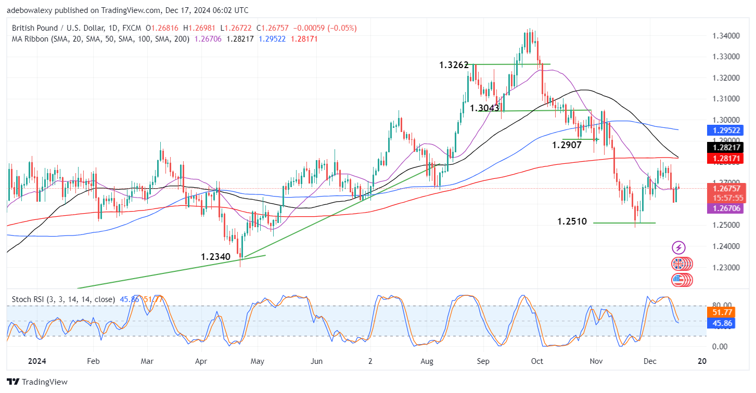Click the Dec label on time axis

649,361
